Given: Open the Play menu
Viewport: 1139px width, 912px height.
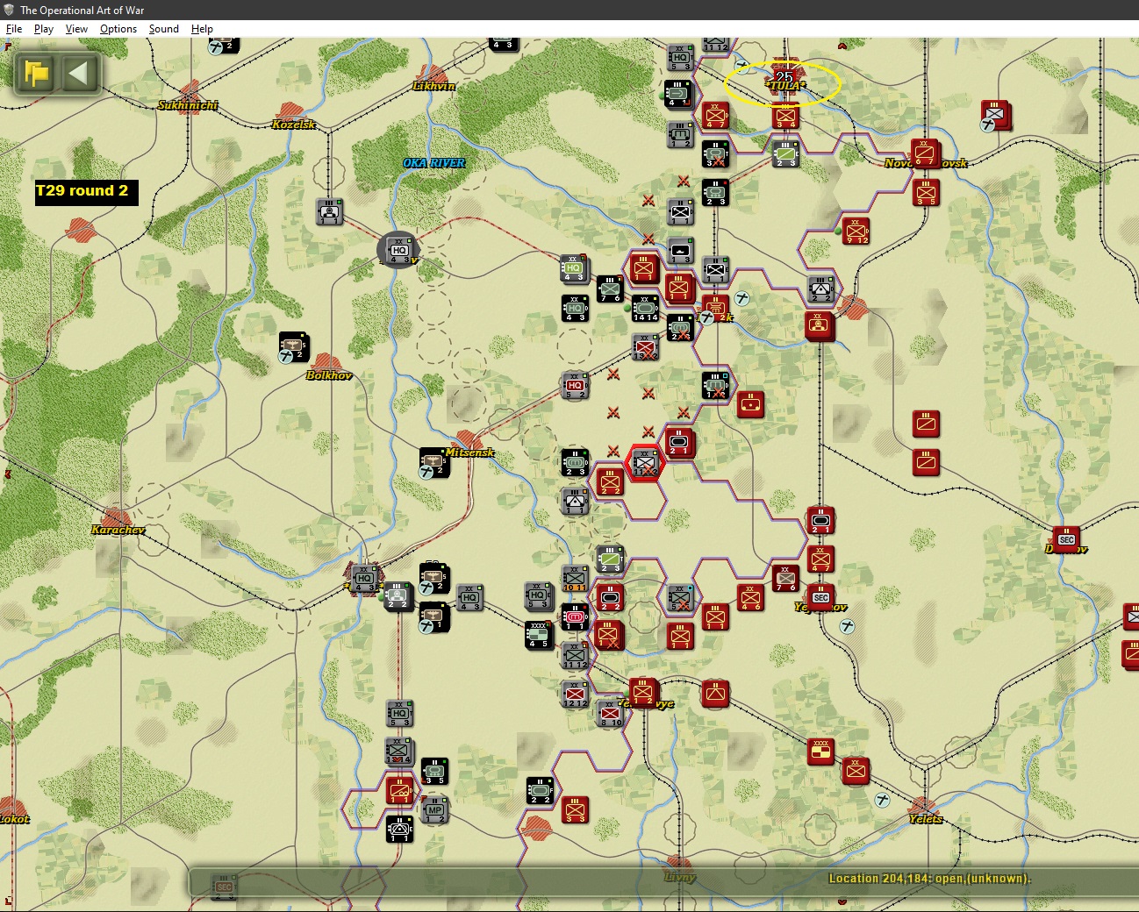Looking at the screenshot, I should click(x=44, y=29).
